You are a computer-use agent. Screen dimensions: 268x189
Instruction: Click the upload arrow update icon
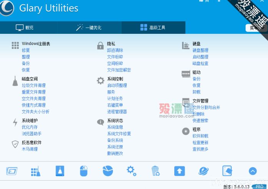coord(179,171)
